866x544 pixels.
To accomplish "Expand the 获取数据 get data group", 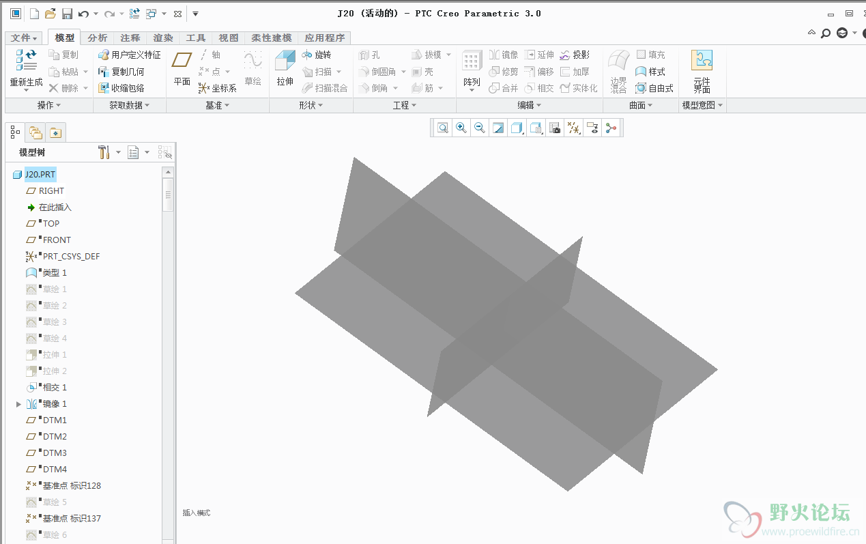I will click(x=130, y=105).
